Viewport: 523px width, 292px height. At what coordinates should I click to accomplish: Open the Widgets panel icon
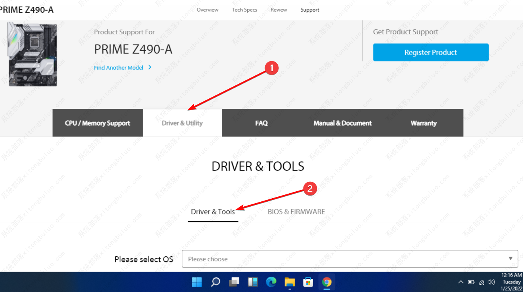coord(253,282)
